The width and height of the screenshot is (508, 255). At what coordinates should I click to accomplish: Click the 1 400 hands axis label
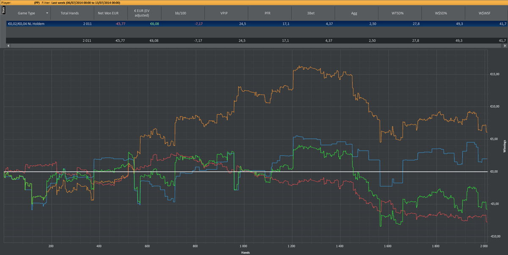340,246
